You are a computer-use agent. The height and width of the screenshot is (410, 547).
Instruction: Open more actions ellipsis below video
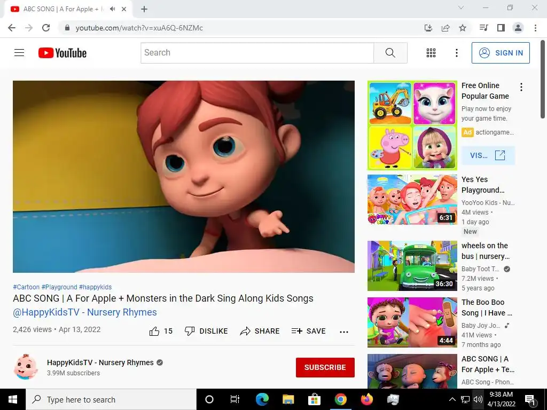(344, 332)
